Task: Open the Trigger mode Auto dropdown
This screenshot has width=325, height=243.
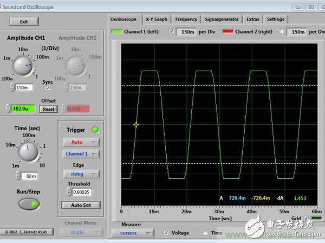Action: pos(81,142)
